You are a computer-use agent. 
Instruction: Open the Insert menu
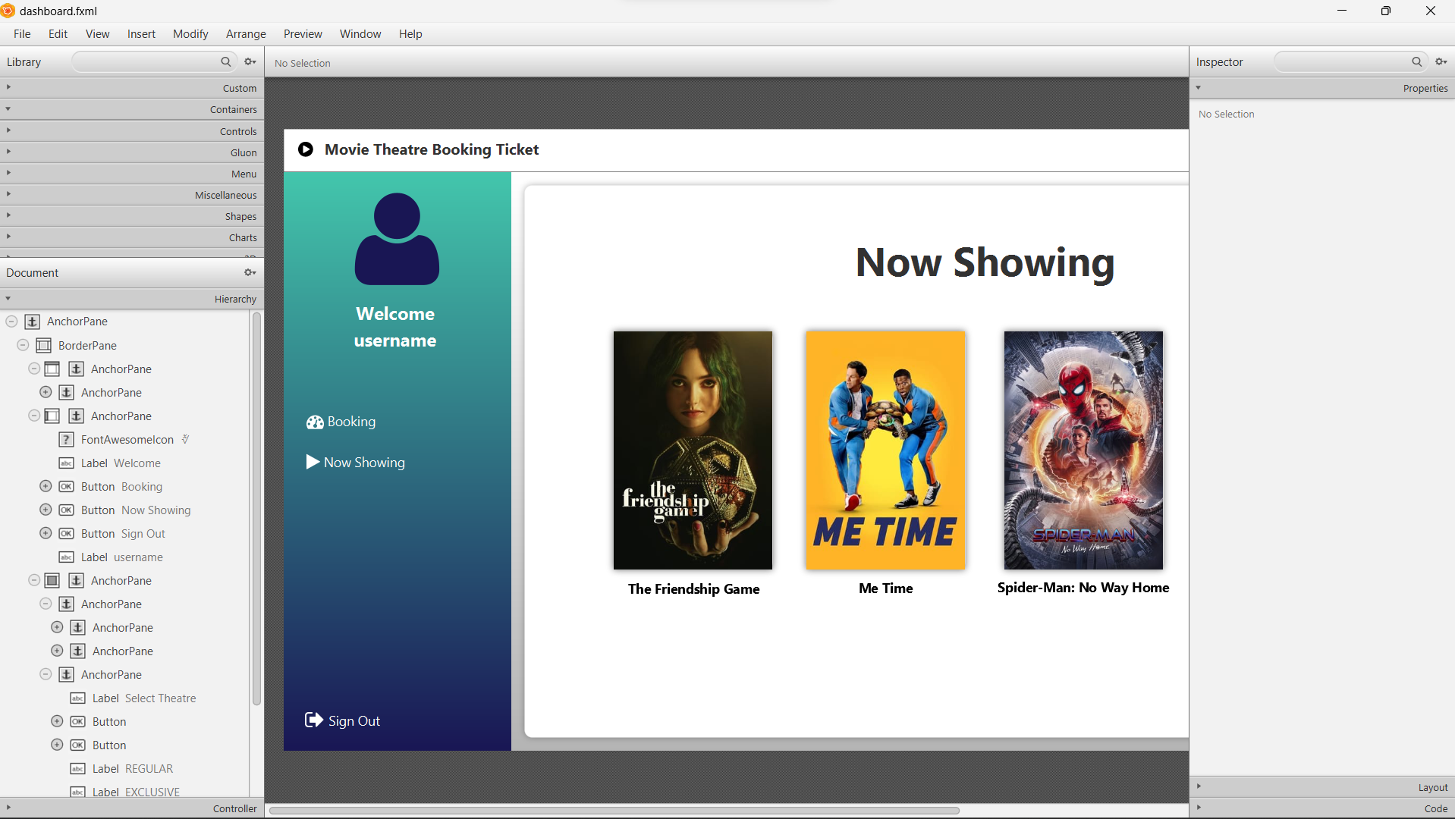(x=141, y=34)
